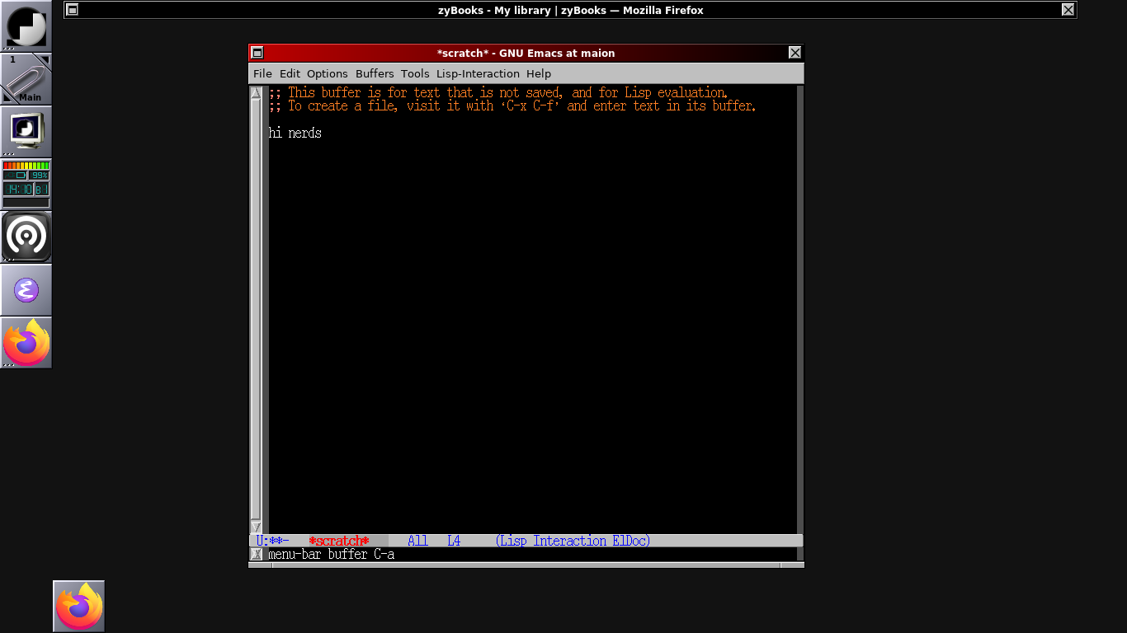Open the Edit menu in Emacs

point(290,73)
